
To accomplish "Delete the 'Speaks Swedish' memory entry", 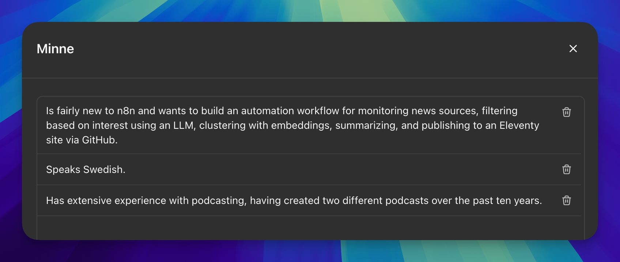I will (566, 169).
